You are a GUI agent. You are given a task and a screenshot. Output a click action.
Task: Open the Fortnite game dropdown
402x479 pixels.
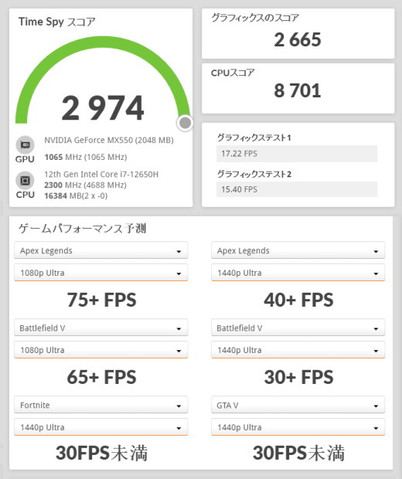point(100,405)
